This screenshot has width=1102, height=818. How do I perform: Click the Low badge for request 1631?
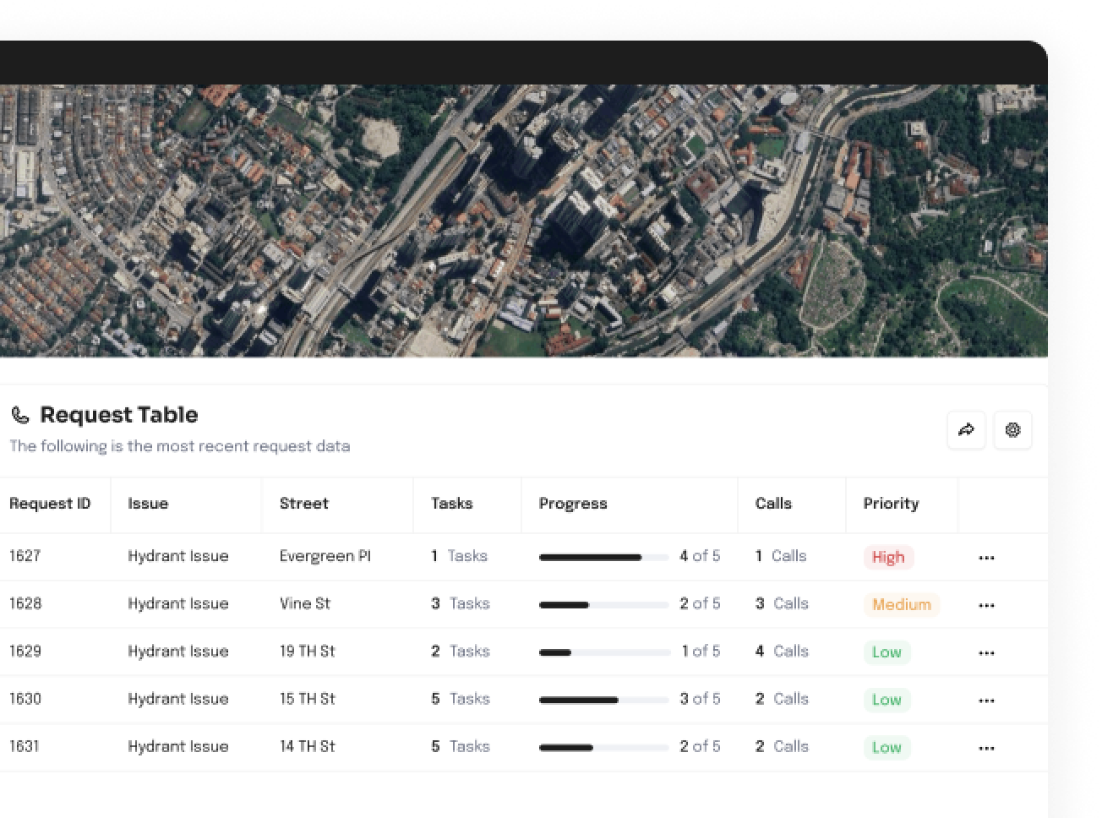(x=887, y=747)
